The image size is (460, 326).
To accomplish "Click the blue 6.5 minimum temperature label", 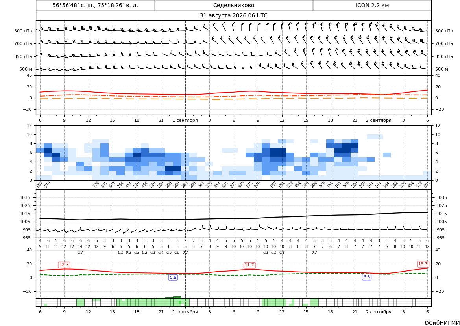I will 367,277.
